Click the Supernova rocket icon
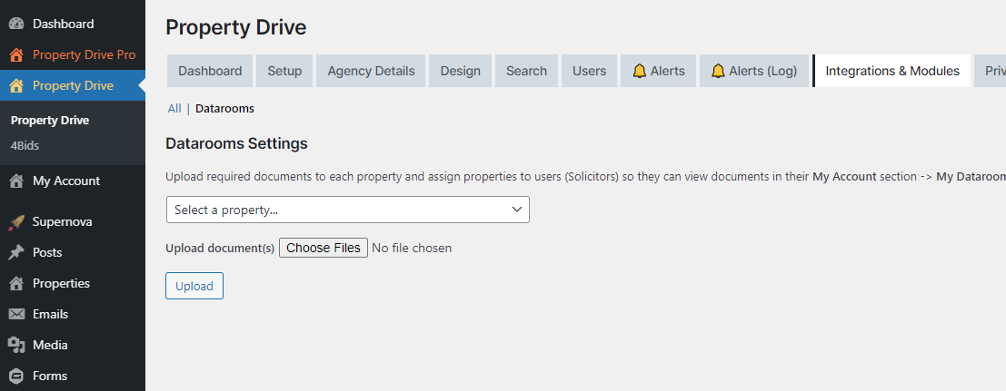The width and height of the screenshot is (1006, 391). 16,221
